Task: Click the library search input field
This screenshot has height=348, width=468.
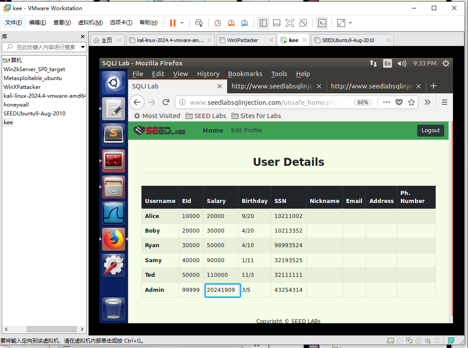Action: (44, 47)
